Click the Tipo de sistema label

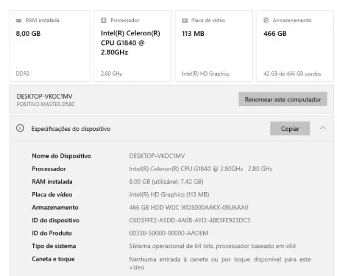coord(54,246)
